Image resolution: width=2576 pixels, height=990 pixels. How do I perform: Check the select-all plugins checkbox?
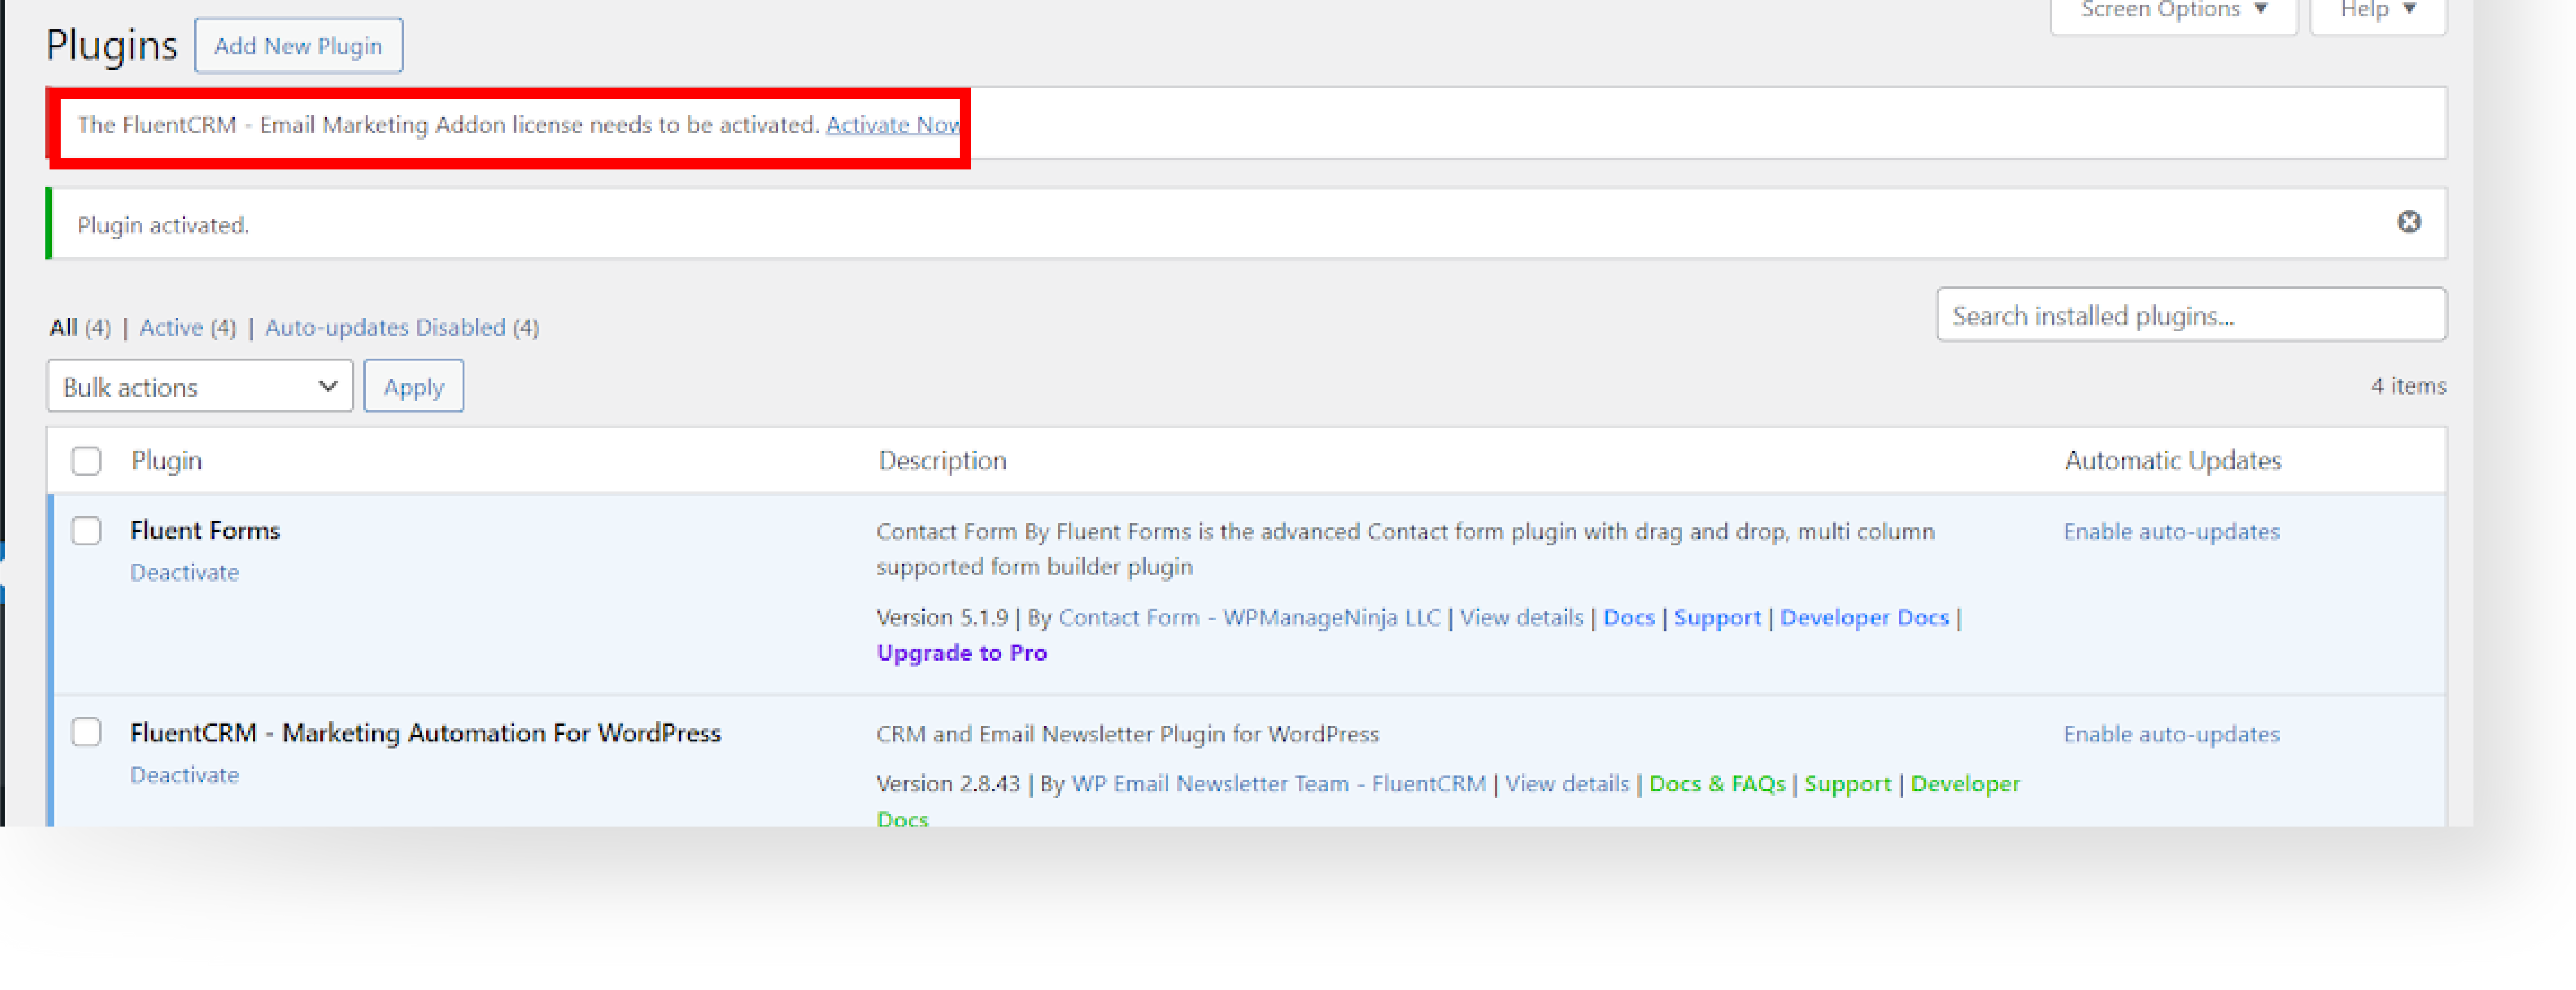click(x=86, y=461)
